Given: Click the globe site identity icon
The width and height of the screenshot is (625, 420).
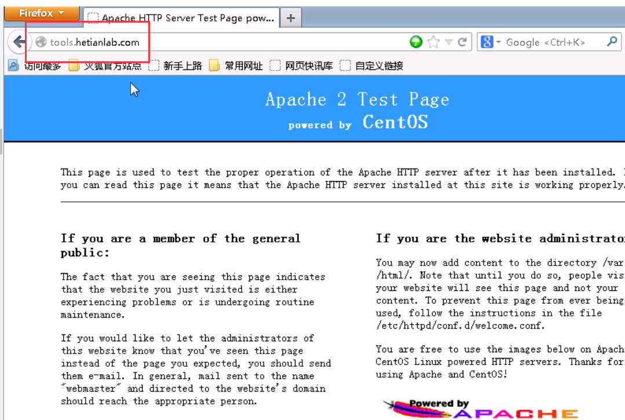Looking at the screenshot, I should click(41, 42).
